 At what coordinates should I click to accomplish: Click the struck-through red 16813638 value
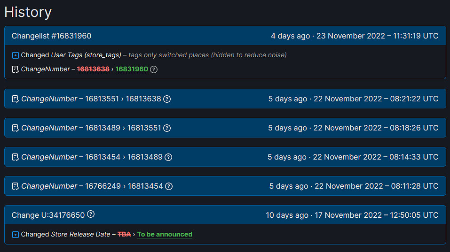93,69
